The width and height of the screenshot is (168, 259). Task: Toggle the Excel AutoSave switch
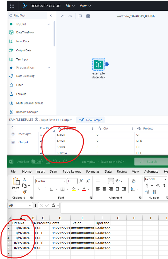click(37, 161)
